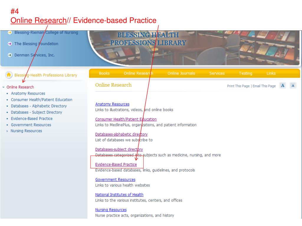
Task: Open the Databases-alphabetic directory link
Action: [121, 134]
